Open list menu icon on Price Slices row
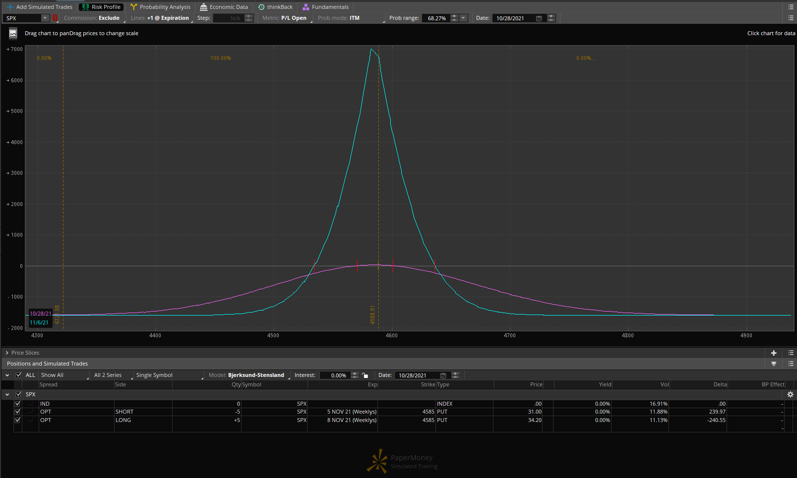The width and height of the screenshot is (797, 478). 791,353
